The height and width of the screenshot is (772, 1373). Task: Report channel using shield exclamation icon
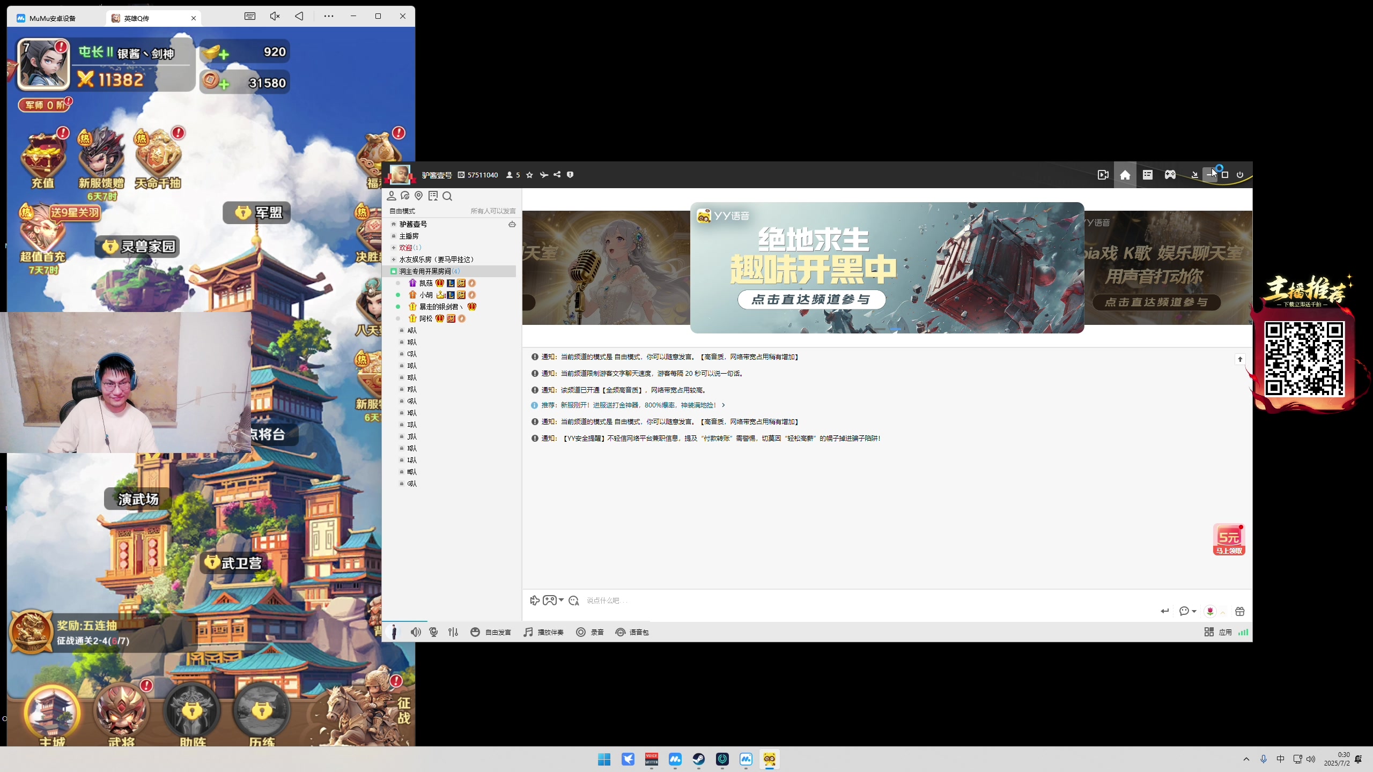(570, 175)
